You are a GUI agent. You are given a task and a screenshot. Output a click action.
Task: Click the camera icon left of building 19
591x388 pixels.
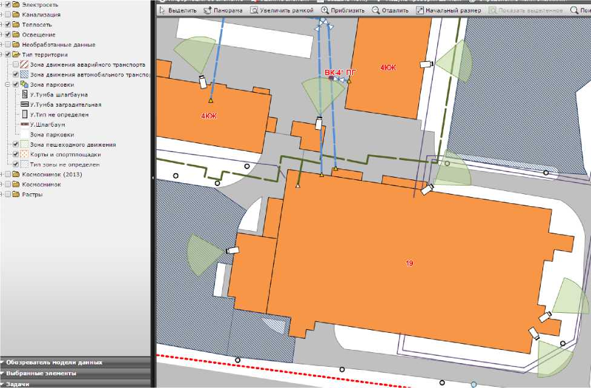click(232, 250)
